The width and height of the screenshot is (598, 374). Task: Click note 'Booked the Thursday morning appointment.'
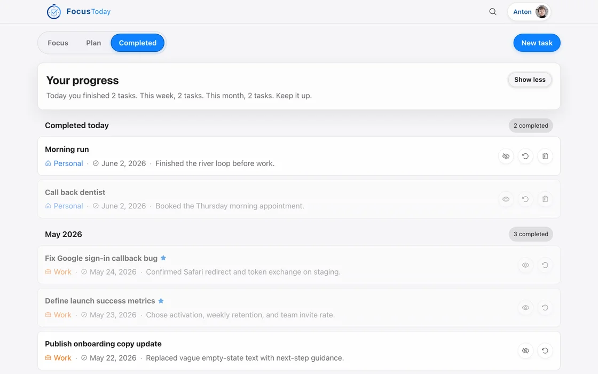pos(230,206)
